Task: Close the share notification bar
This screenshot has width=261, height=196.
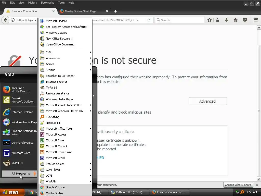Action: coord(257,185)
